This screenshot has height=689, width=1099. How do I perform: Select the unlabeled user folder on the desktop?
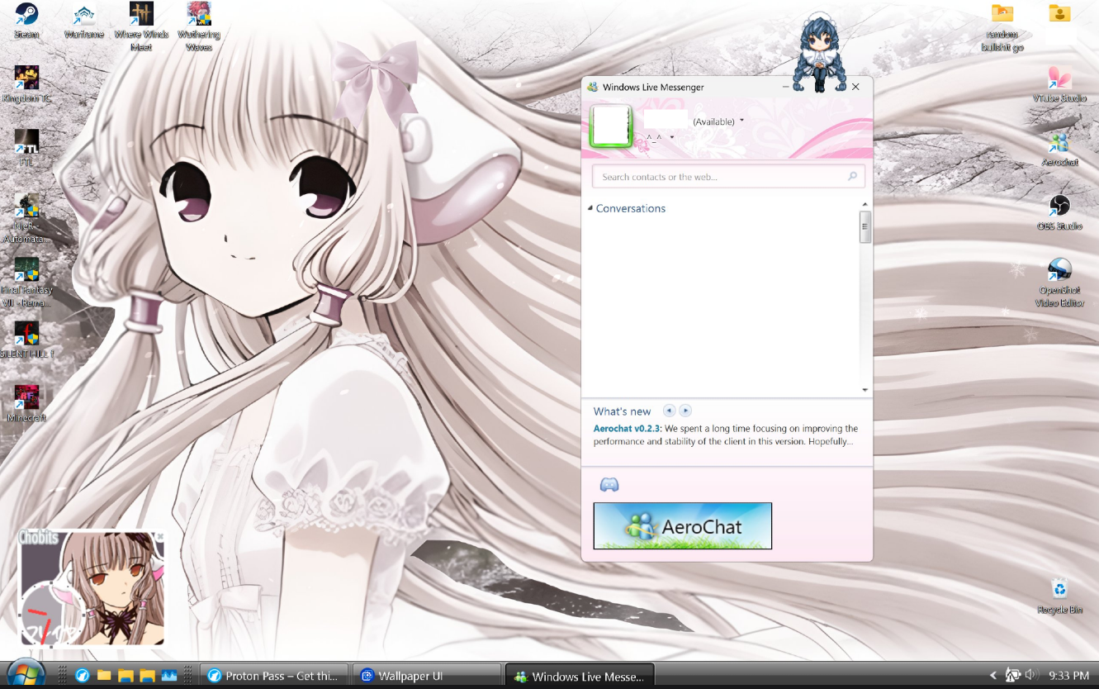point(1059,14)
